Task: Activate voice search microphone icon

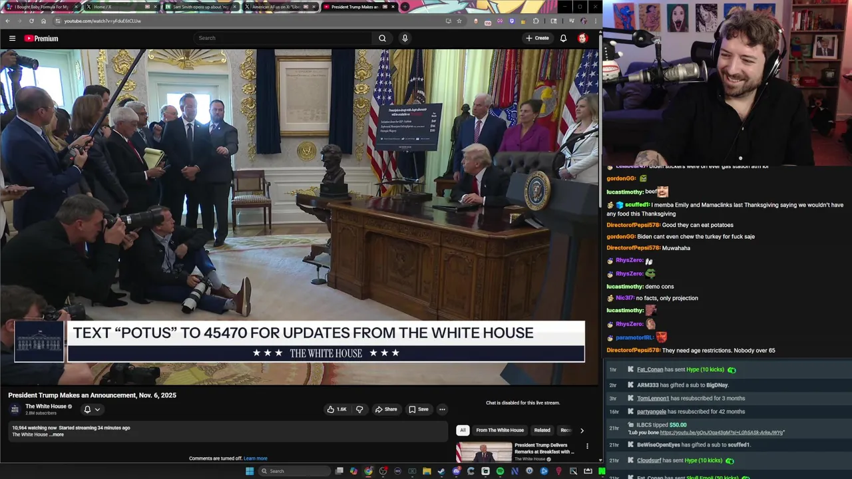Action: (405, 38)
